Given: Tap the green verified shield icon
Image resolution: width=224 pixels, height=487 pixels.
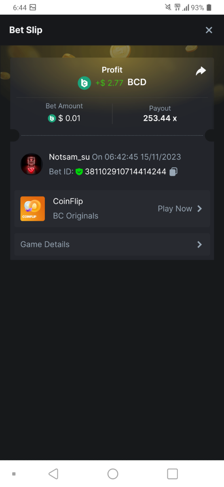Looking at the screenshot, I should (79, 172).
